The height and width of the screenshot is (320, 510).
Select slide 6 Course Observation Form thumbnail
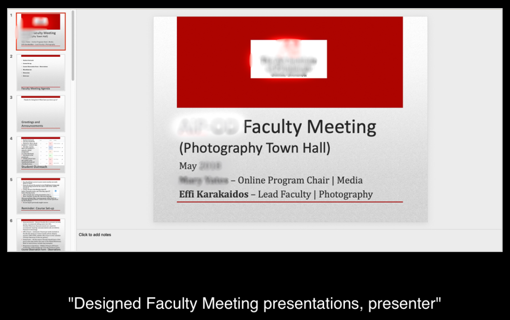tap(41, 235)
